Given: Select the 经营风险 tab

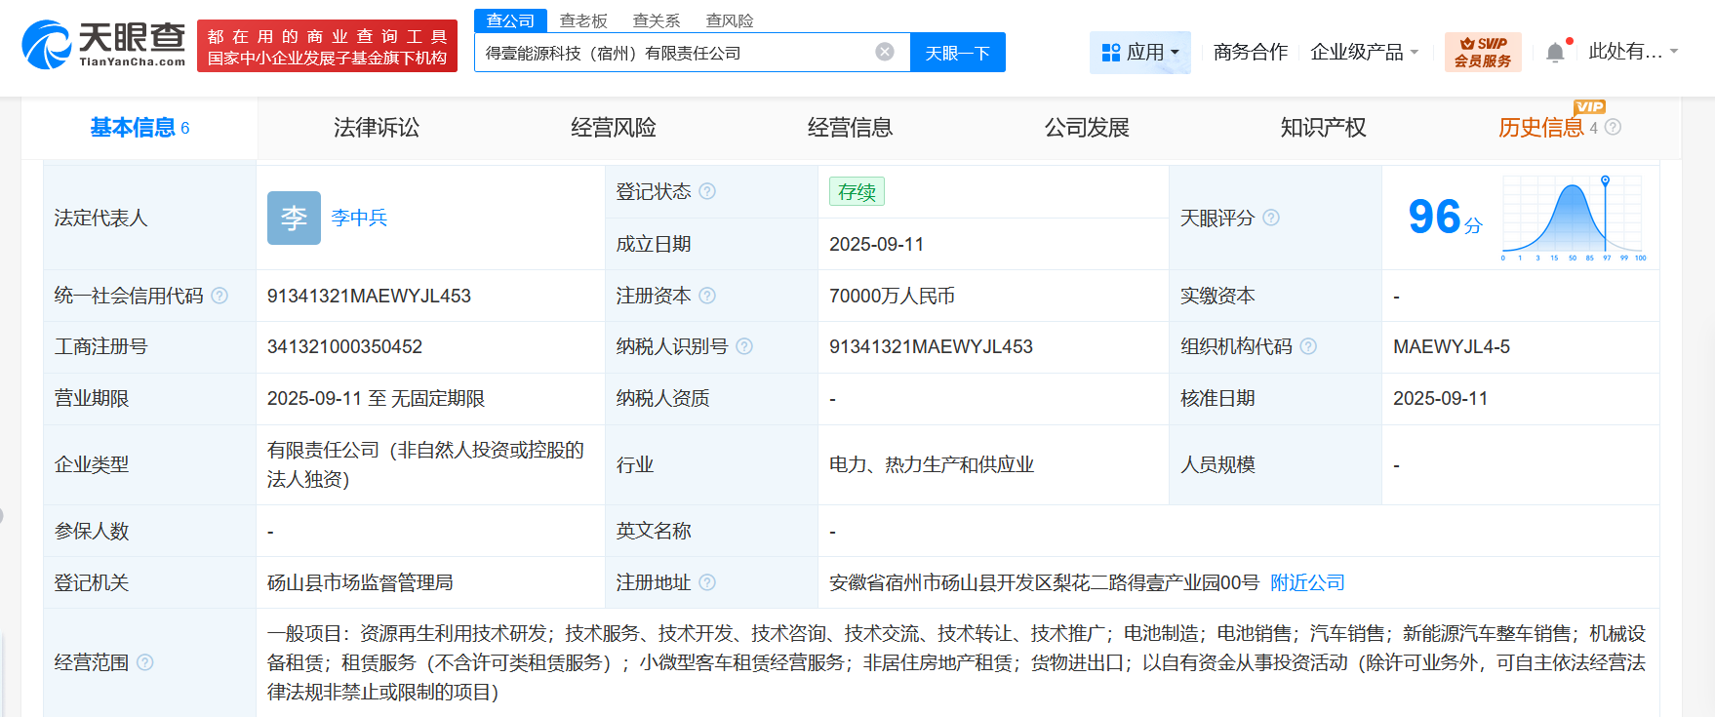Looking at the screenshot, I should click(614, 128).
